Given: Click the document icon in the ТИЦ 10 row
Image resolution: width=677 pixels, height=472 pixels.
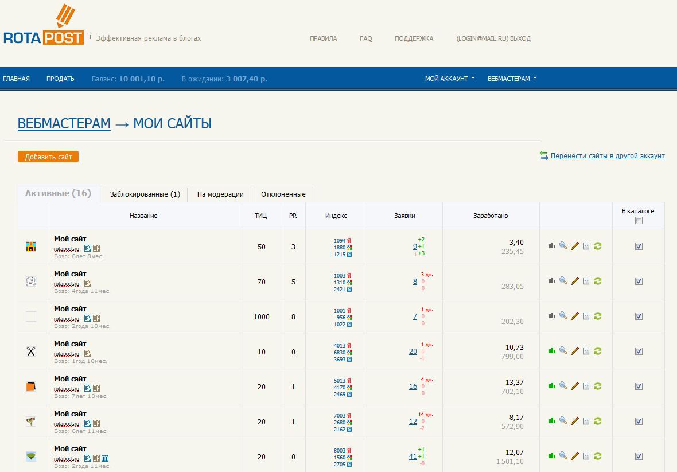Looking at the screenshot, I should tap(586, 351).
